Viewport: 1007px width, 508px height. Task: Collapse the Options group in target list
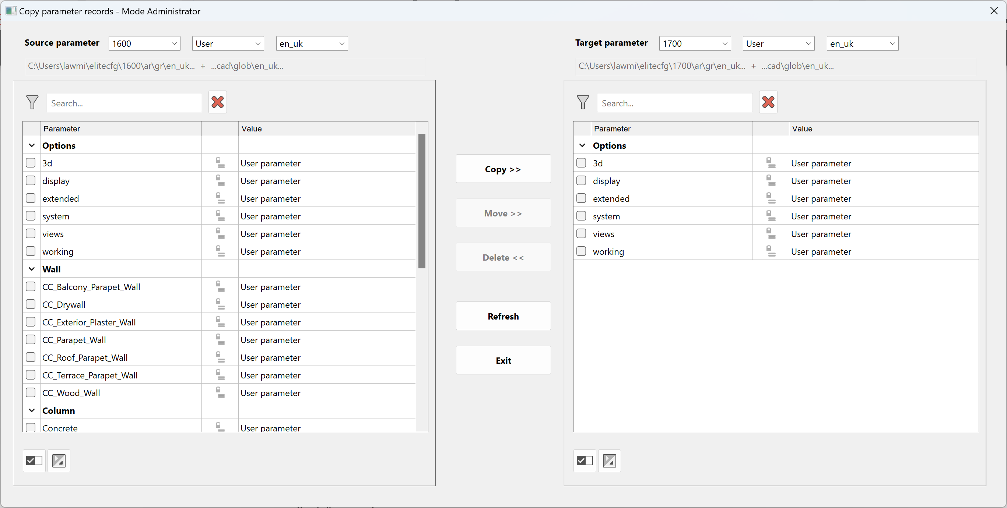coord(582,145)
